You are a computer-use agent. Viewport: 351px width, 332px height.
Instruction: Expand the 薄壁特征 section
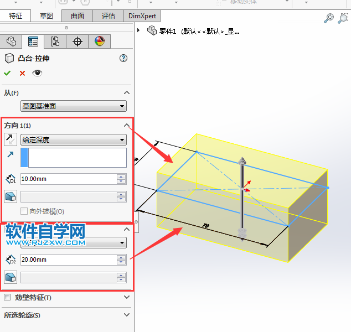[x=127, y=297]
